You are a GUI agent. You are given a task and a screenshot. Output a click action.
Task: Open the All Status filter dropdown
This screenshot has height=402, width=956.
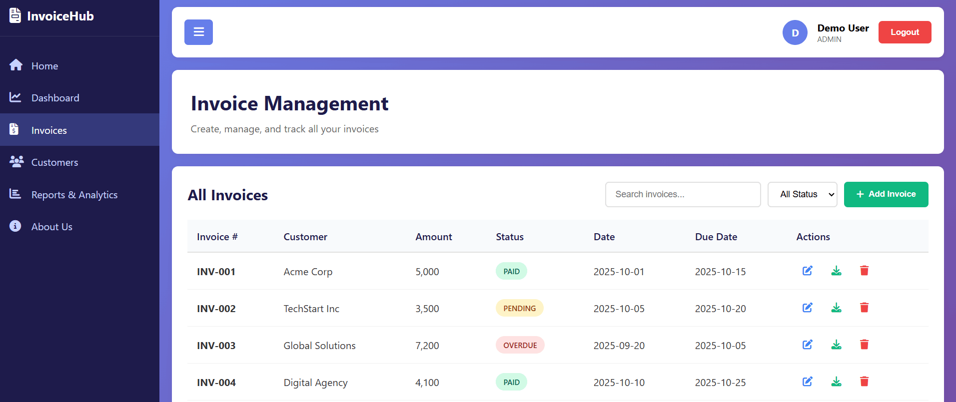tap(802, 194)
